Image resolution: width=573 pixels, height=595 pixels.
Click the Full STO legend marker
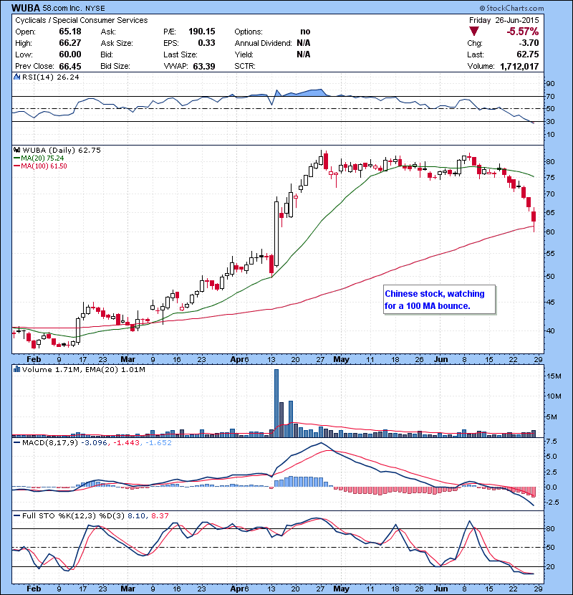(16, 516)
